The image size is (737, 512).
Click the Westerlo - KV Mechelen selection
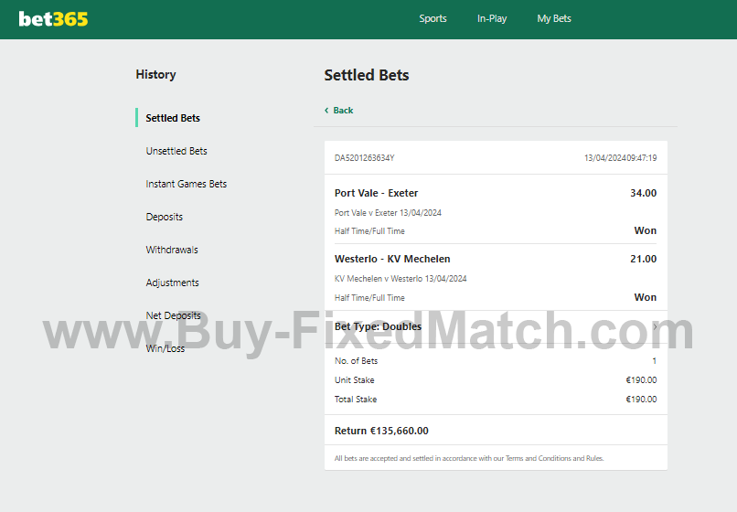392,259
